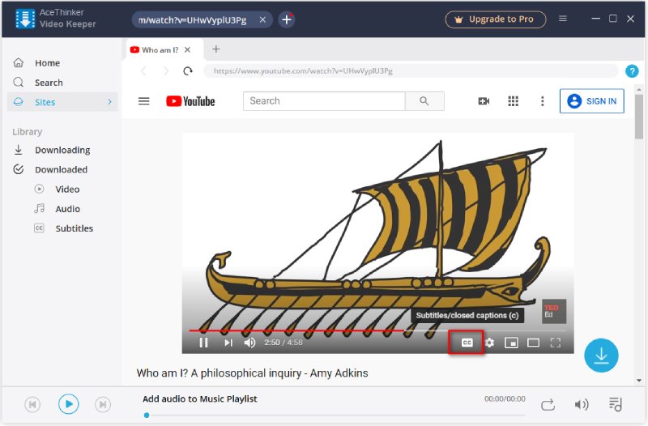This screenshot has height=426, width=648.
Task: Go back in the embedded browser
Action: [x=143, y=71]
